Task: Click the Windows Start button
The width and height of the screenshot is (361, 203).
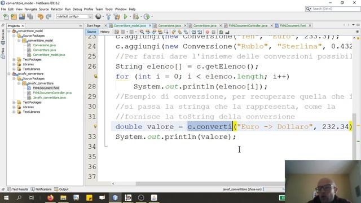Action: click(x=6, y=198)
